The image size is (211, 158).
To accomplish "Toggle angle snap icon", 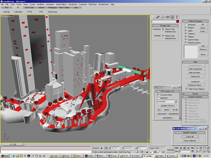I will [x=155, y=152].
